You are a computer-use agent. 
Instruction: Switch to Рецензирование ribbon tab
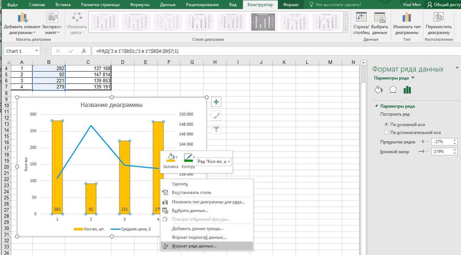202,5
